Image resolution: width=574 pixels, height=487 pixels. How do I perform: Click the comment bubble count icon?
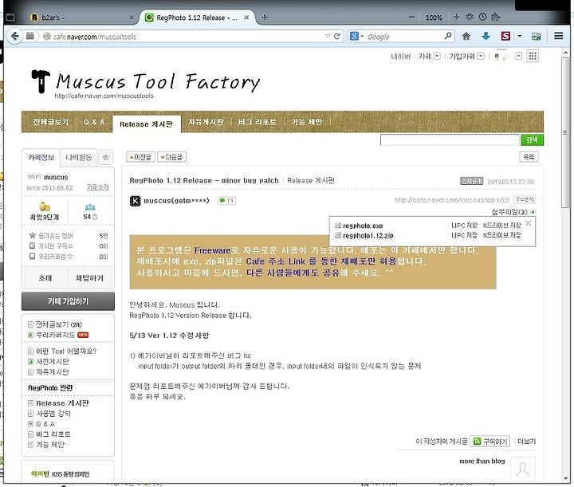226,201
